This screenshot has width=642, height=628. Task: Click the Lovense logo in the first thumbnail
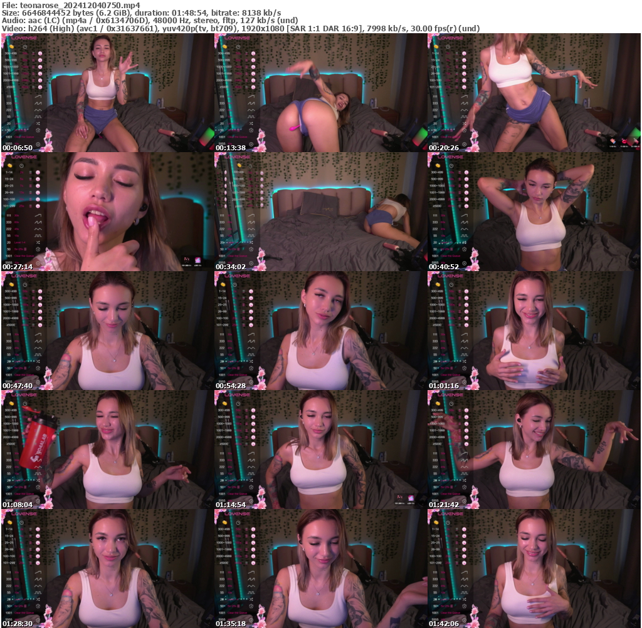pos(24,38)
